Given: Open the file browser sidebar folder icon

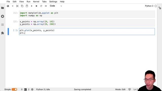Looking at the screenshot, I should 3,8.
